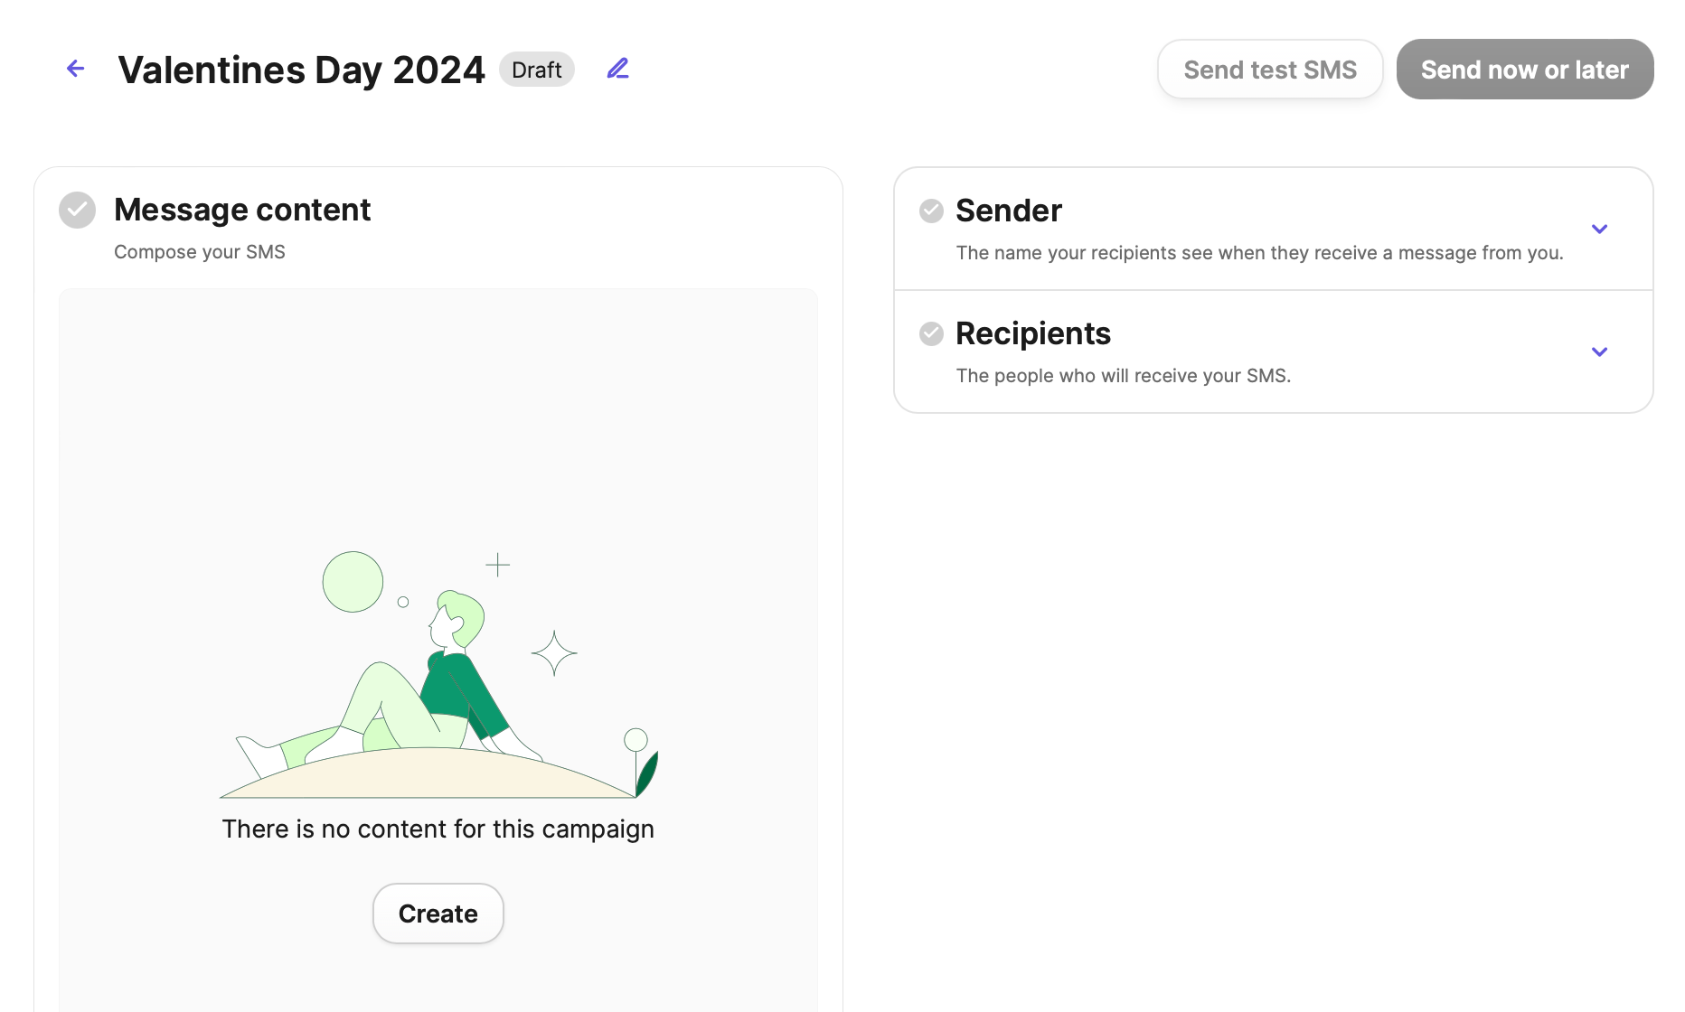The height and width of the screenshot is (1012, 1685).
Task: Collapse the Sender details chevron
Action: coord(1600,229)
